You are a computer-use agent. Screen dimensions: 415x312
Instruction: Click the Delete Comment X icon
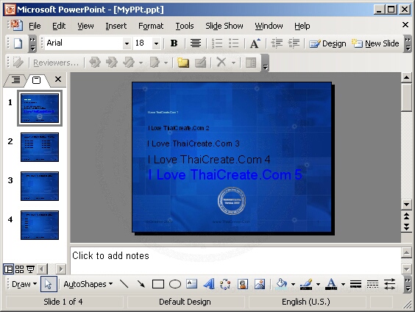pos(221,63)
